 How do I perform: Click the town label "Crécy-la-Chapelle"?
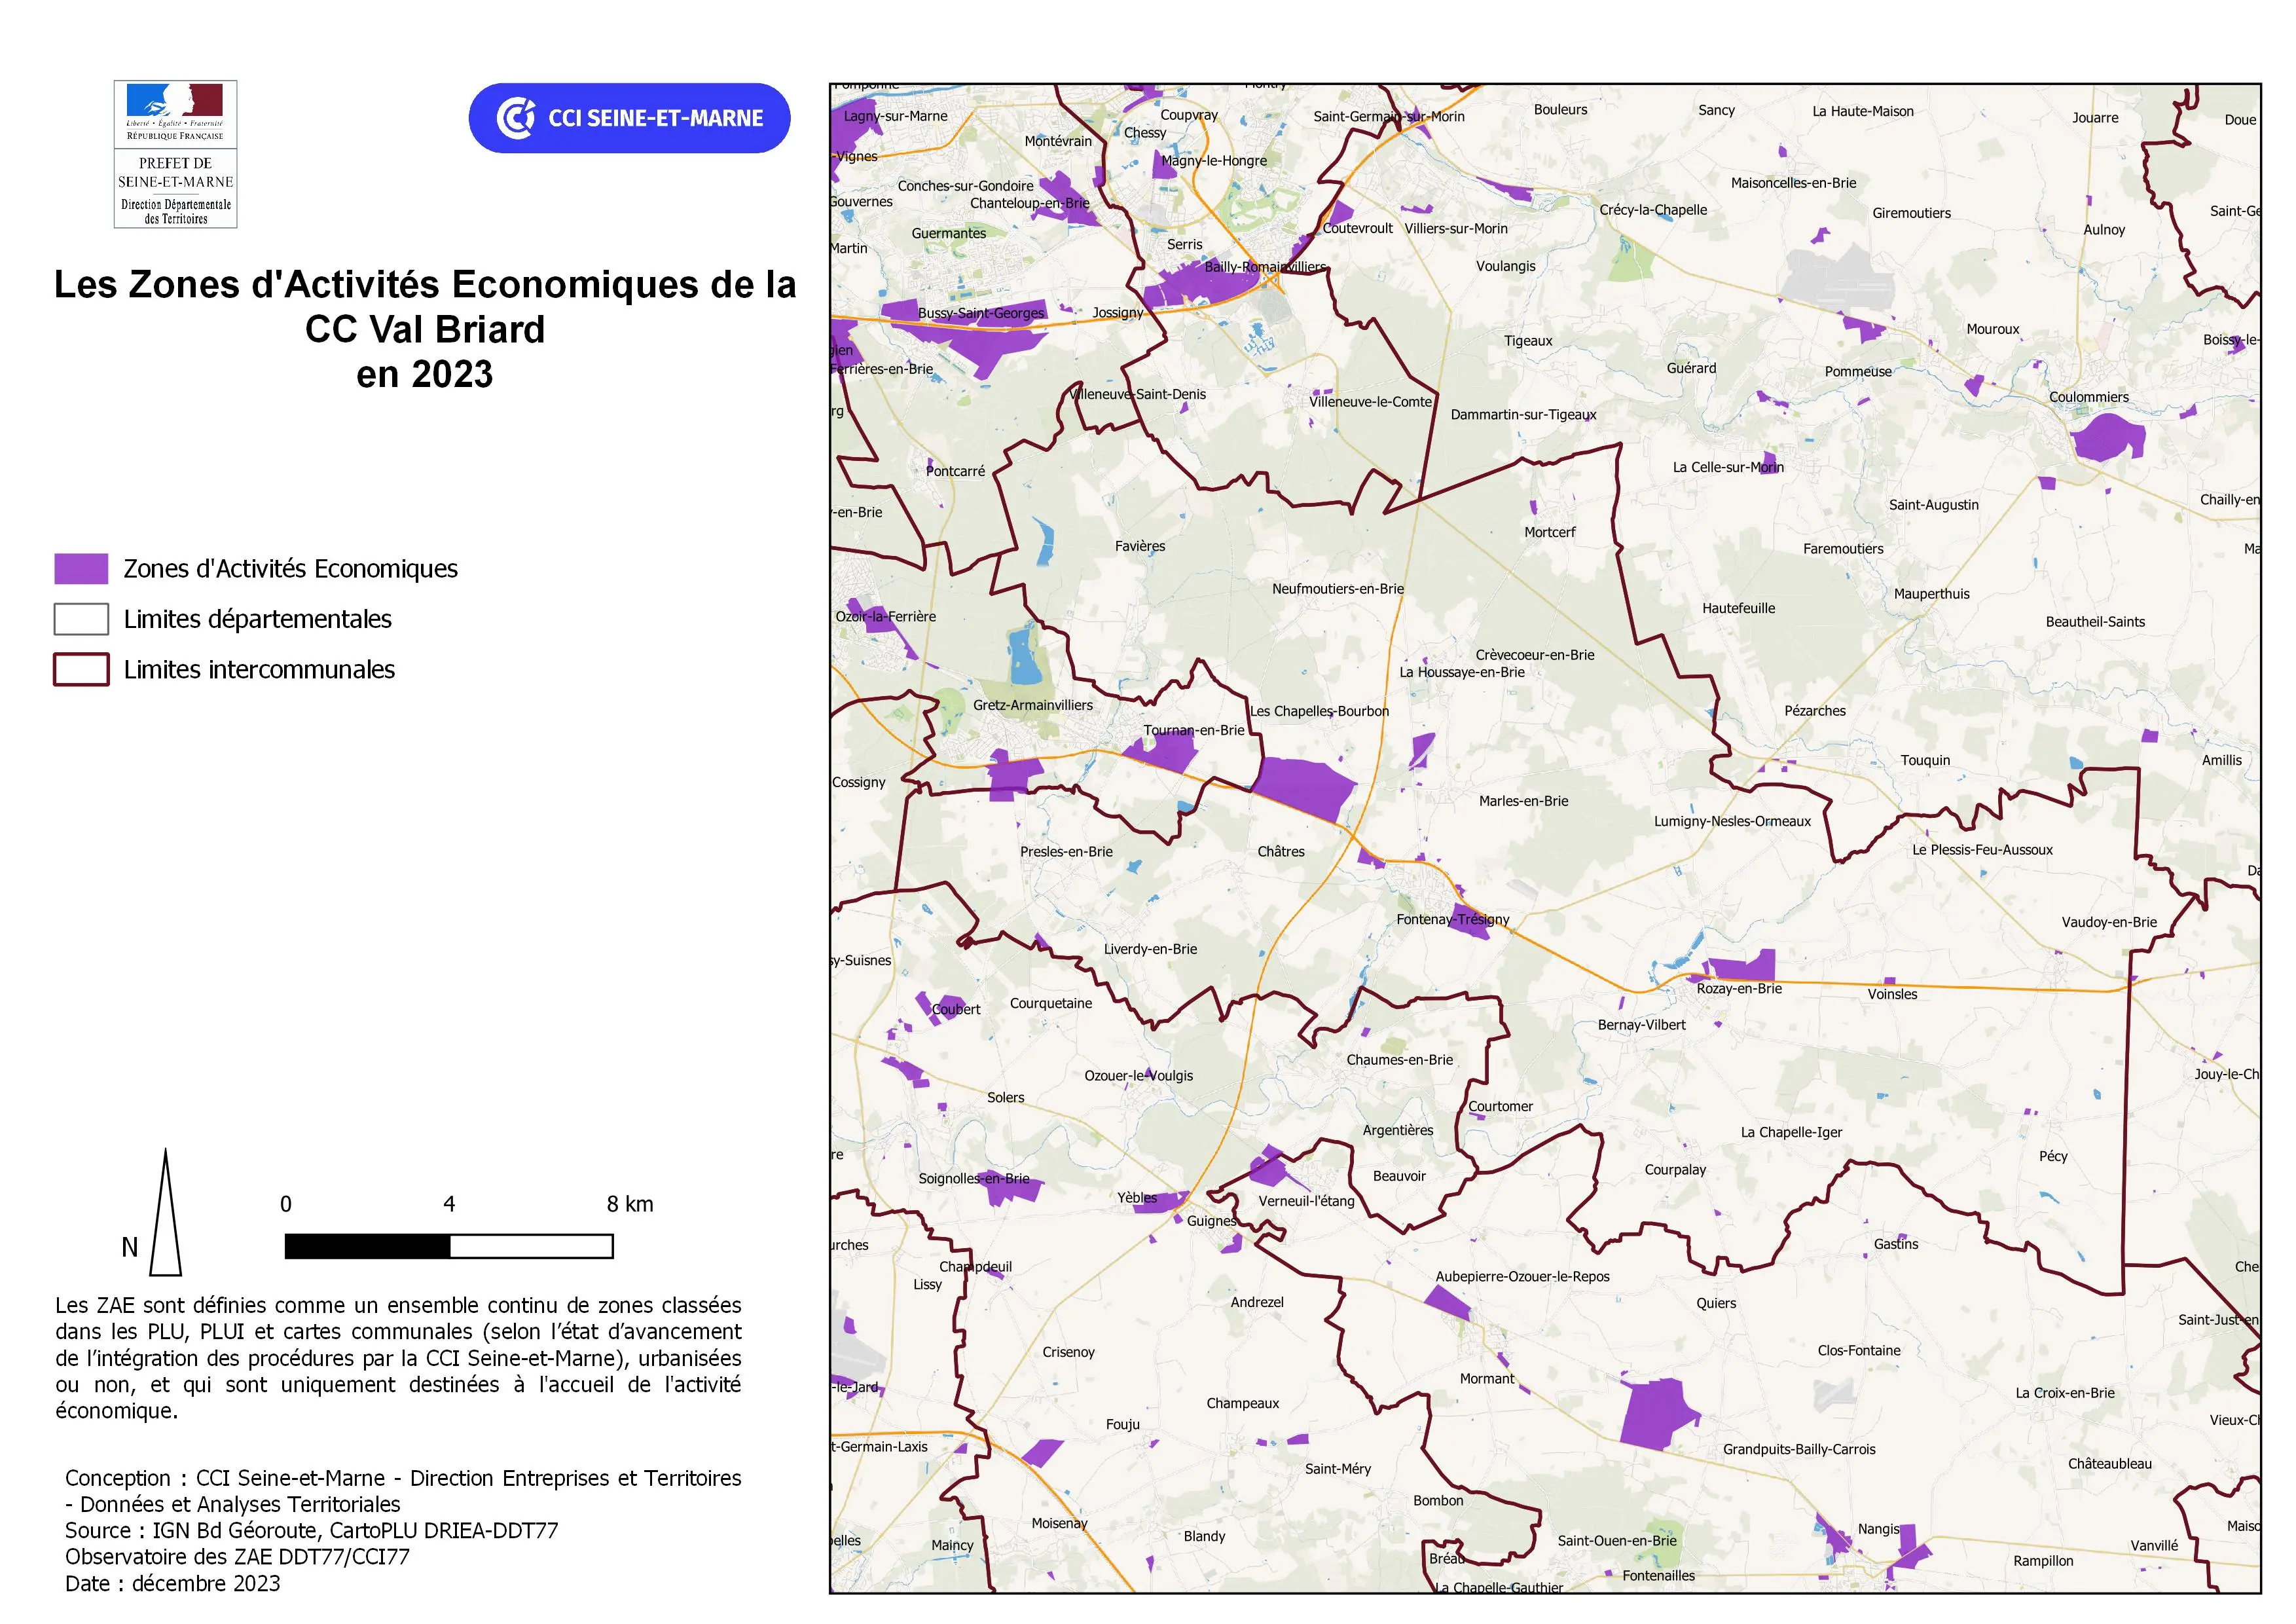click(x=1653, y=210)
